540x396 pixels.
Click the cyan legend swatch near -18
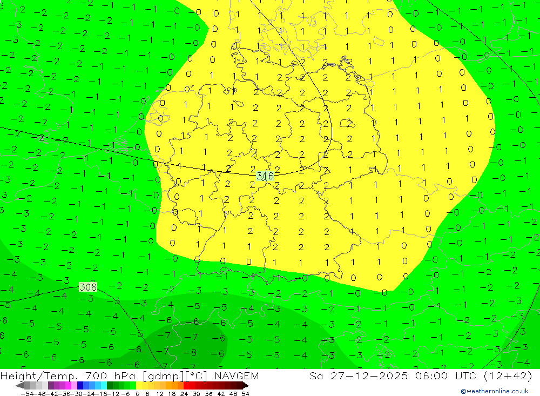tap(104, 385)
